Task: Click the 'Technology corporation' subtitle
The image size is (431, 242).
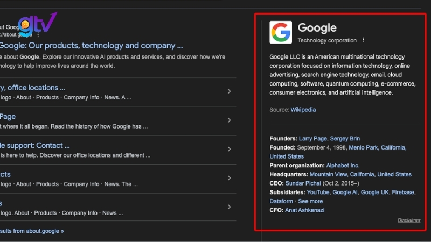Action: click(x=327, y=41)
